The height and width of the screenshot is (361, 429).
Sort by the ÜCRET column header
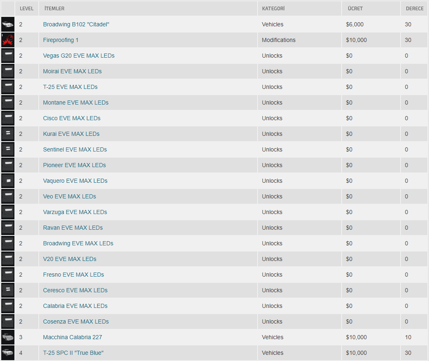pyautogui.click(x=355, y=9)
